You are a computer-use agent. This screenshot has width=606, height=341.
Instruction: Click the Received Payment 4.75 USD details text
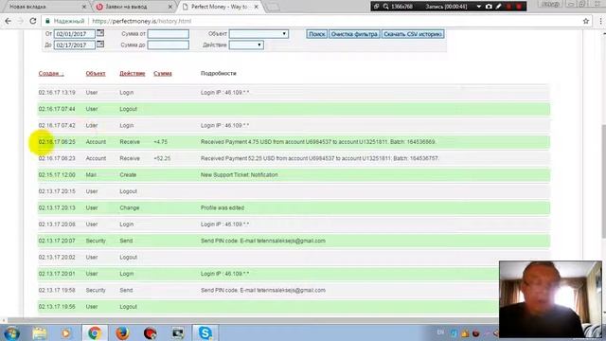tap(318, 142)
